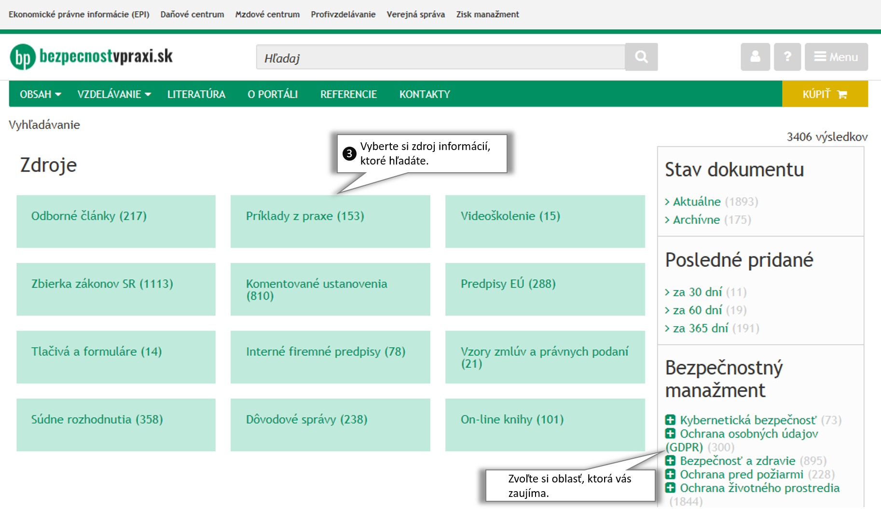Click the question mark help icon
This screenshot has width=881, height=509.
787,57
